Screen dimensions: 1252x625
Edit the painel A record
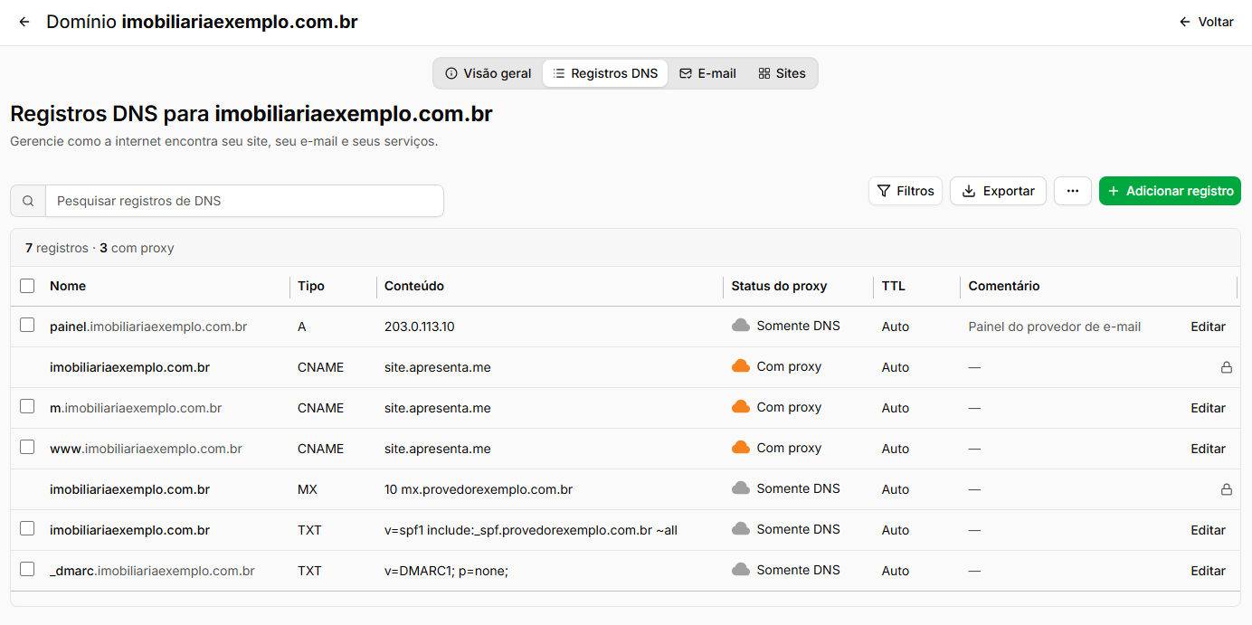(1208, 327)
